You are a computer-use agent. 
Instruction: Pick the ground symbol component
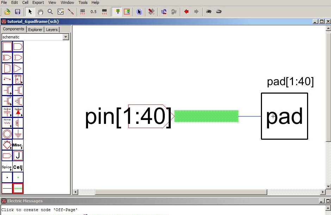point(18,134)
